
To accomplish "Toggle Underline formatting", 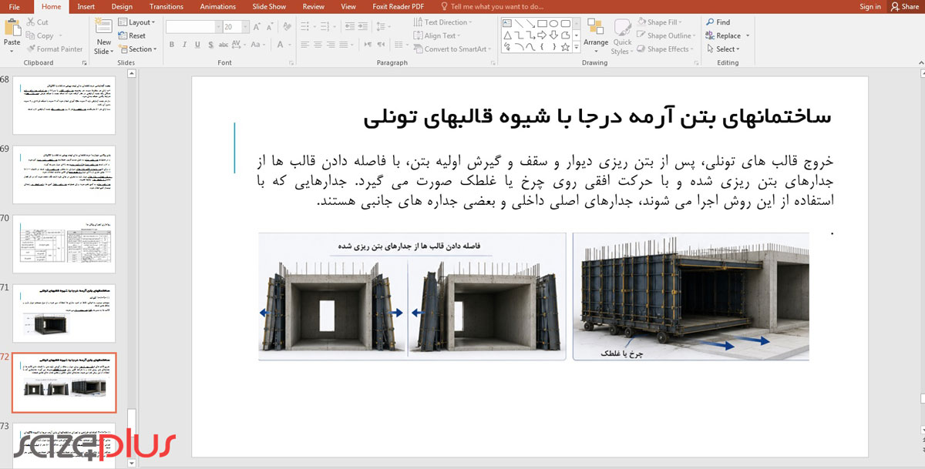I will [197, 44].
